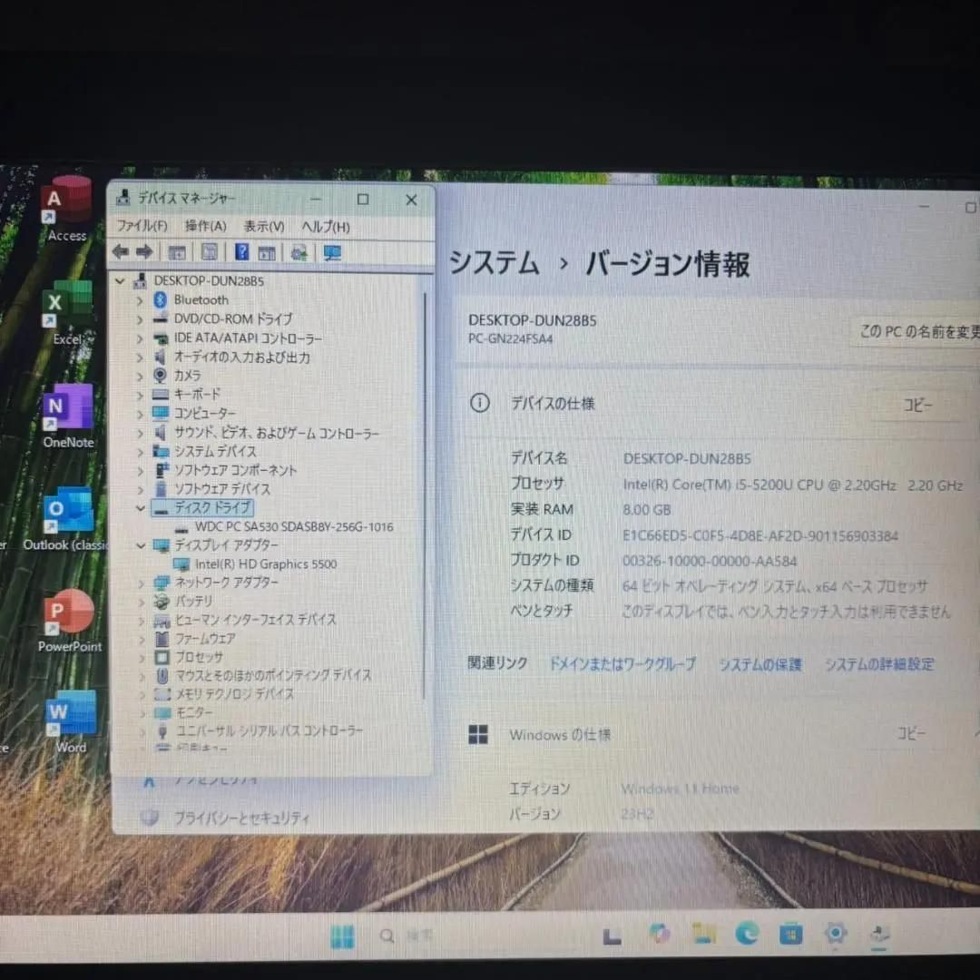Viewport: 980px width, 980px height.
Task: Collapse the DESKTOP-DUN28B5 root node
Action: point(120,281)
